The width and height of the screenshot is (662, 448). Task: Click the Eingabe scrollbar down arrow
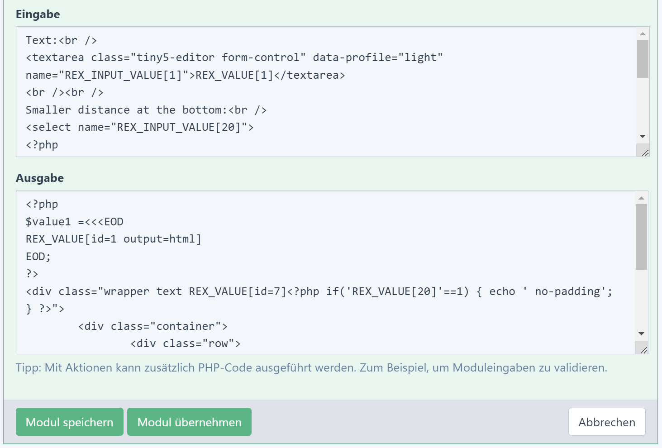(x=643, y=136)
